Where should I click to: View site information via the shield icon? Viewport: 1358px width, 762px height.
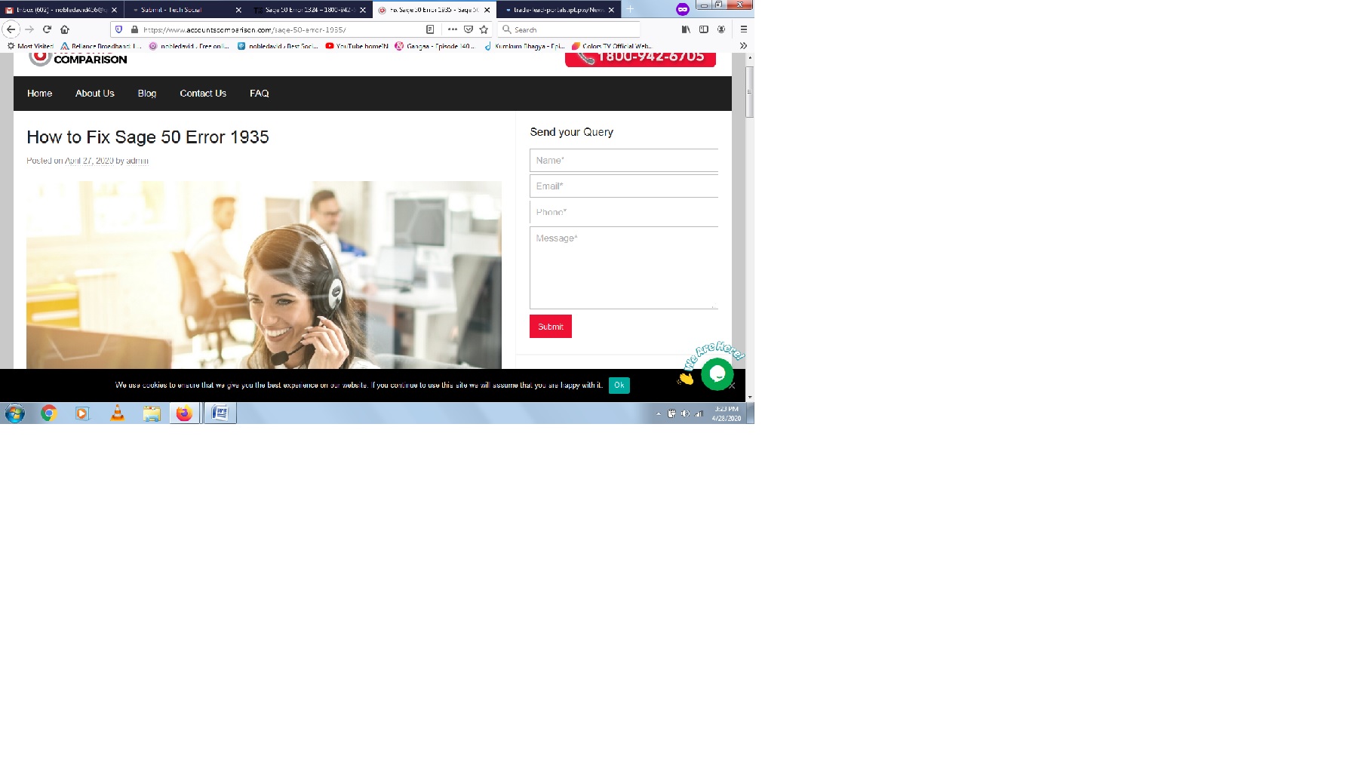coord(120,29)
